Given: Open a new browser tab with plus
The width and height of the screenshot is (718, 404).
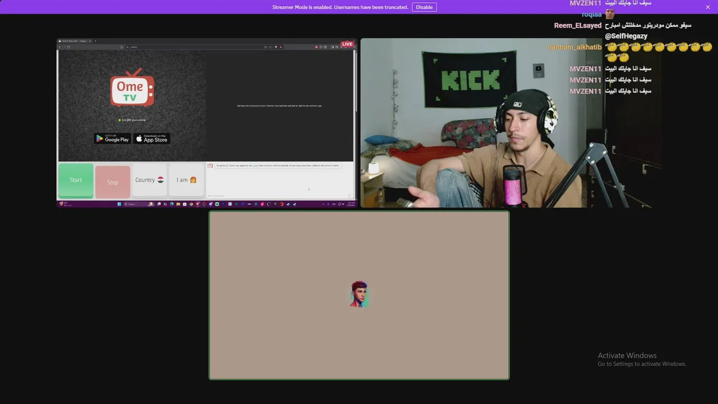Looking at the screenshot, I should [95, 41].
